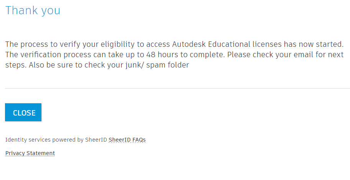Click the "Thank you" heading

(33, 10)
